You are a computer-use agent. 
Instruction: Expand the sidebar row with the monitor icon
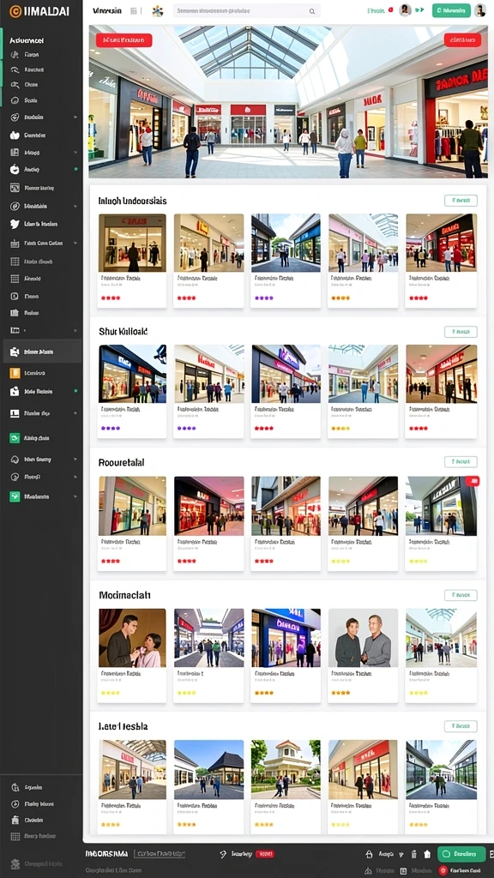click(x=75, y=413)
